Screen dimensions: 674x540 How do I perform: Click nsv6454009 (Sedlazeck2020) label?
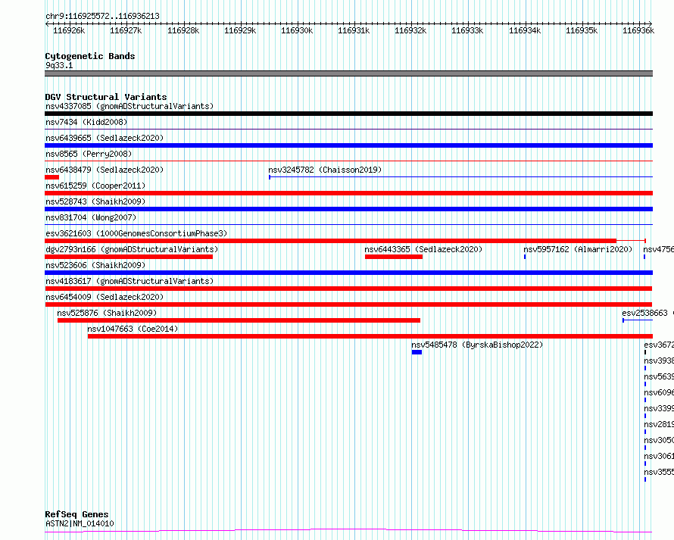[105, 297]
